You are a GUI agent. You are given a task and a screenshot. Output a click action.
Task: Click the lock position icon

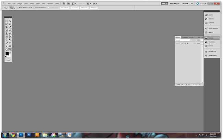click(185, 43)
